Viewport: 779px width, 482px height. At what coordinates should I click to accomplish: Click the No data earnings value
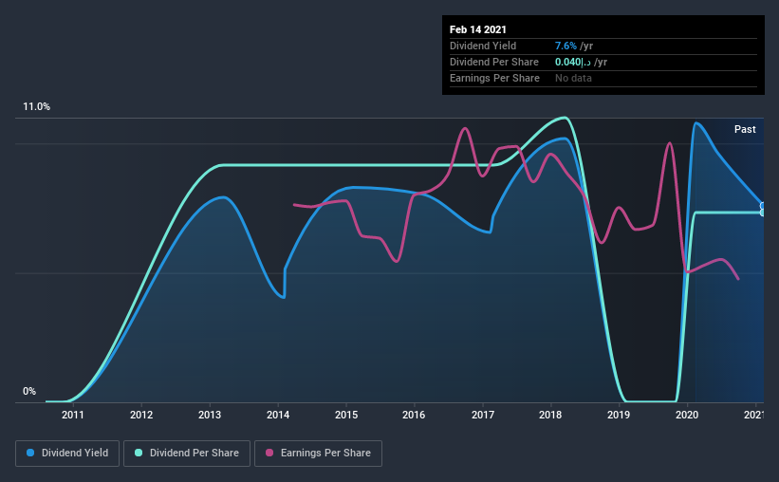click(x=573, y=78)
